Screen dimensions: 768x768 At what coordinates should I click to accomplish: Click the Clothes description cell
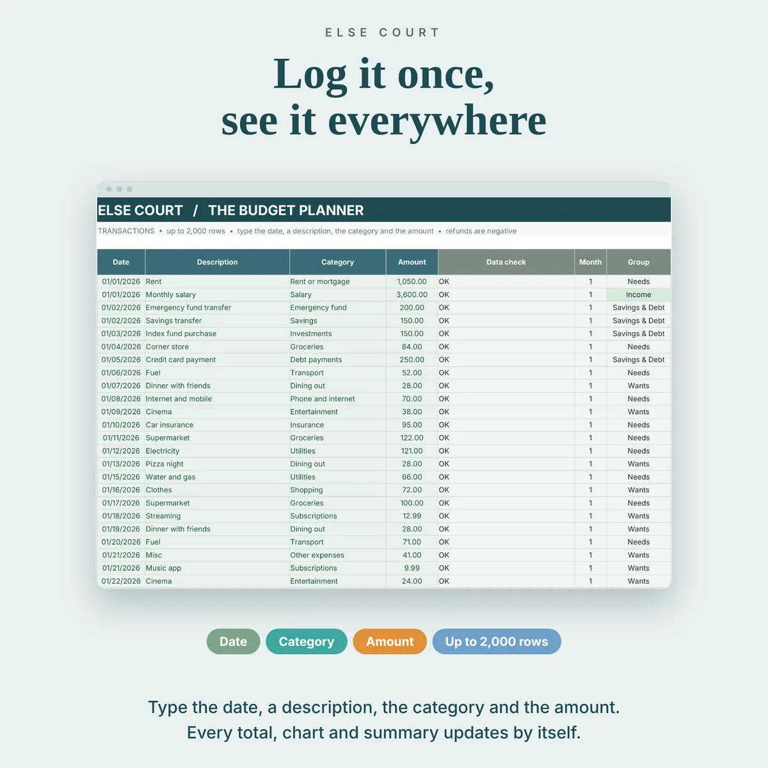[218, 490]
